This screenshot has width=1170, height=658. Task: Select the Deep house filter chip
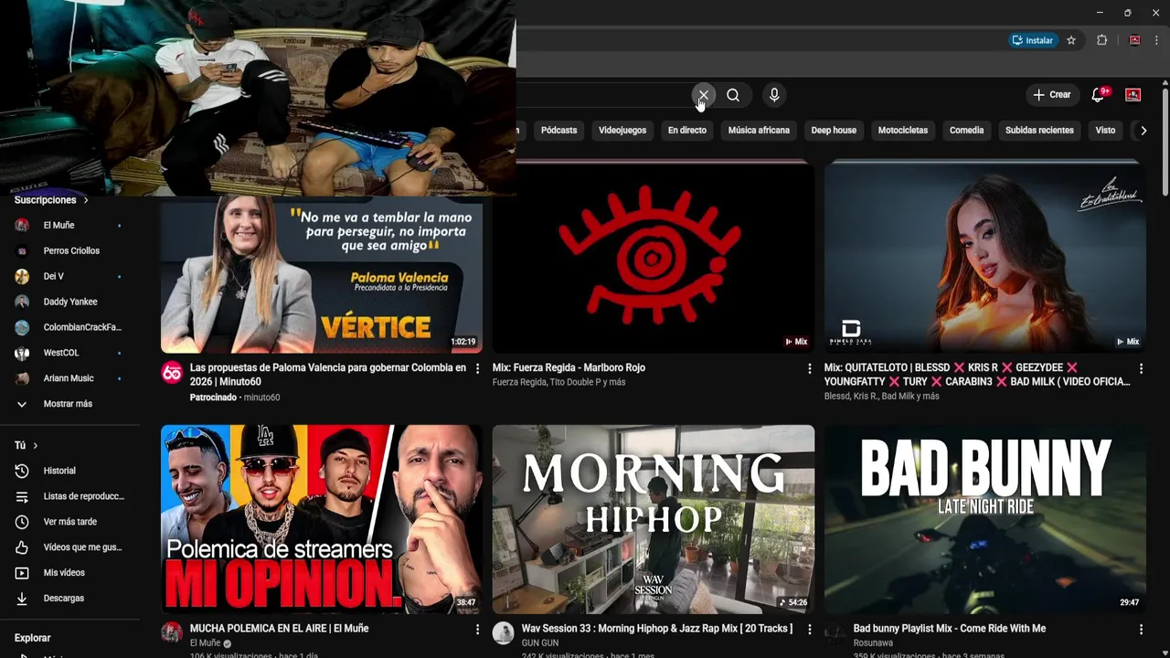point(834,131)
